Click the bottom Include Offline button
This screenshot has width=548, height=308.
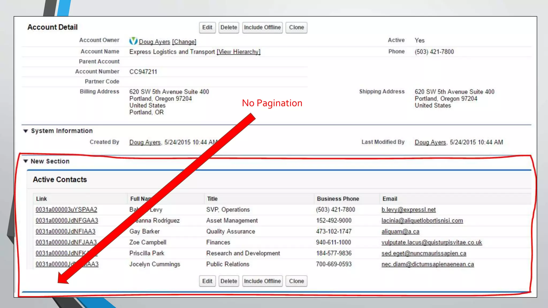click(262, 281)
